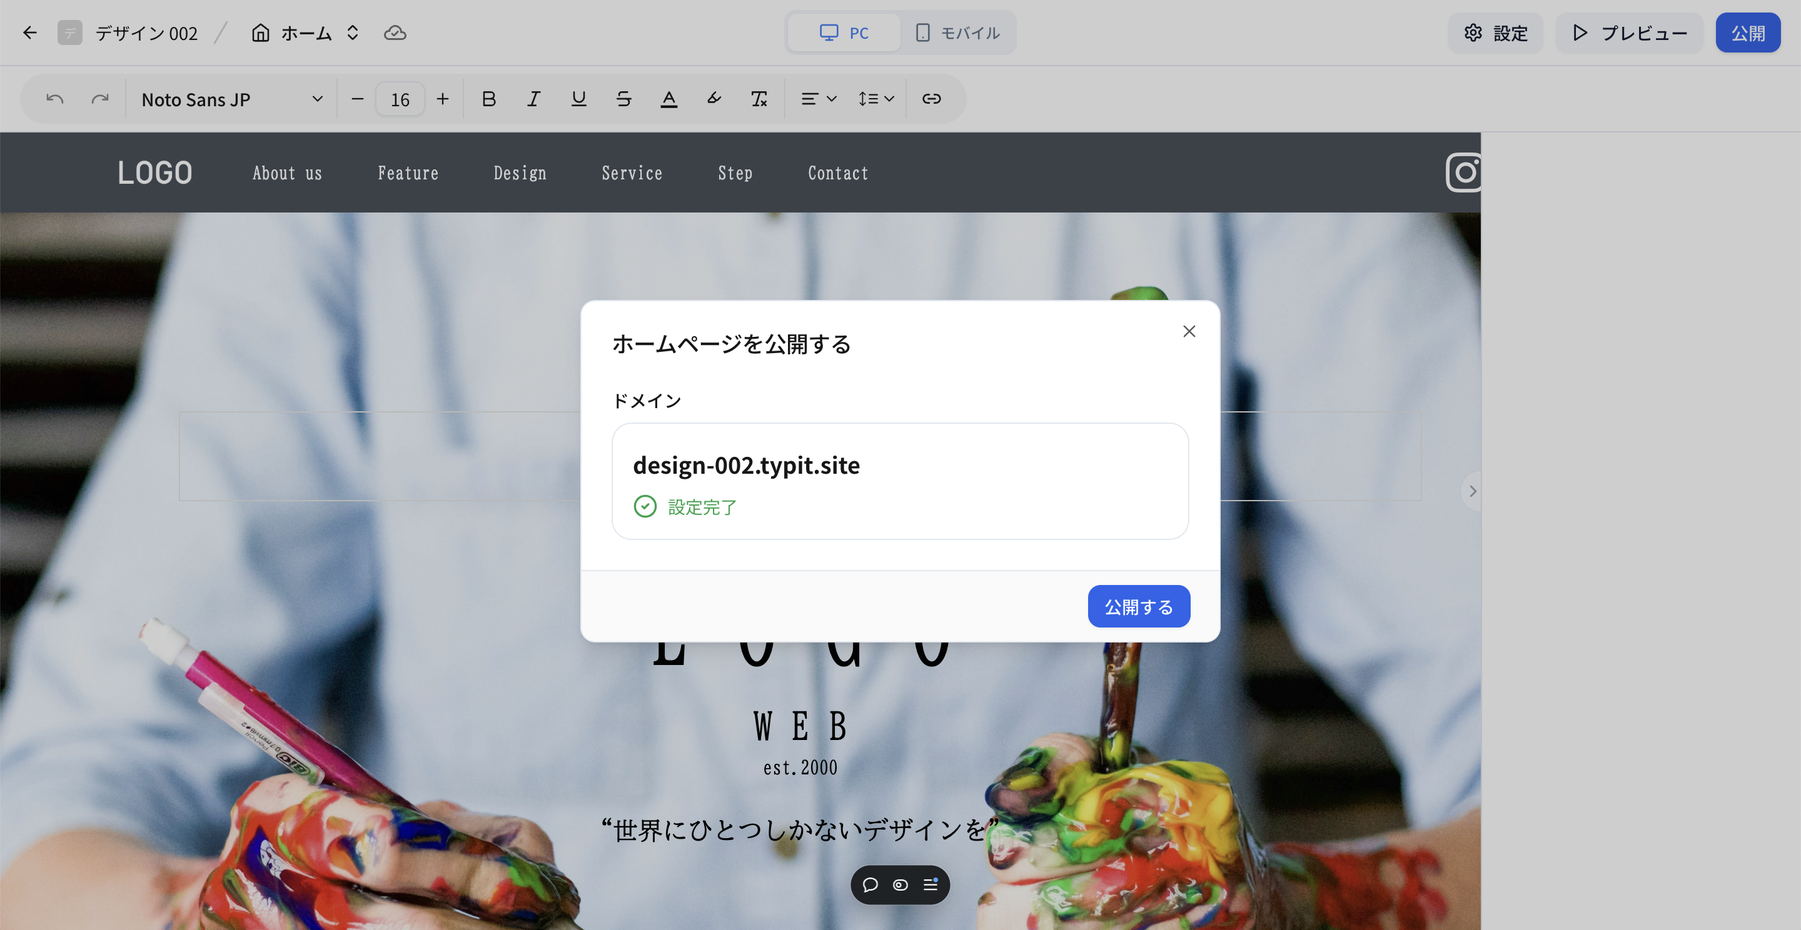Click the cloud save status icon

[x=395, y=33]
